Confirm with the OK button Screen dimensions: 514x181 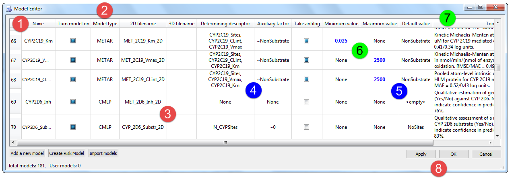pos(454,154)
